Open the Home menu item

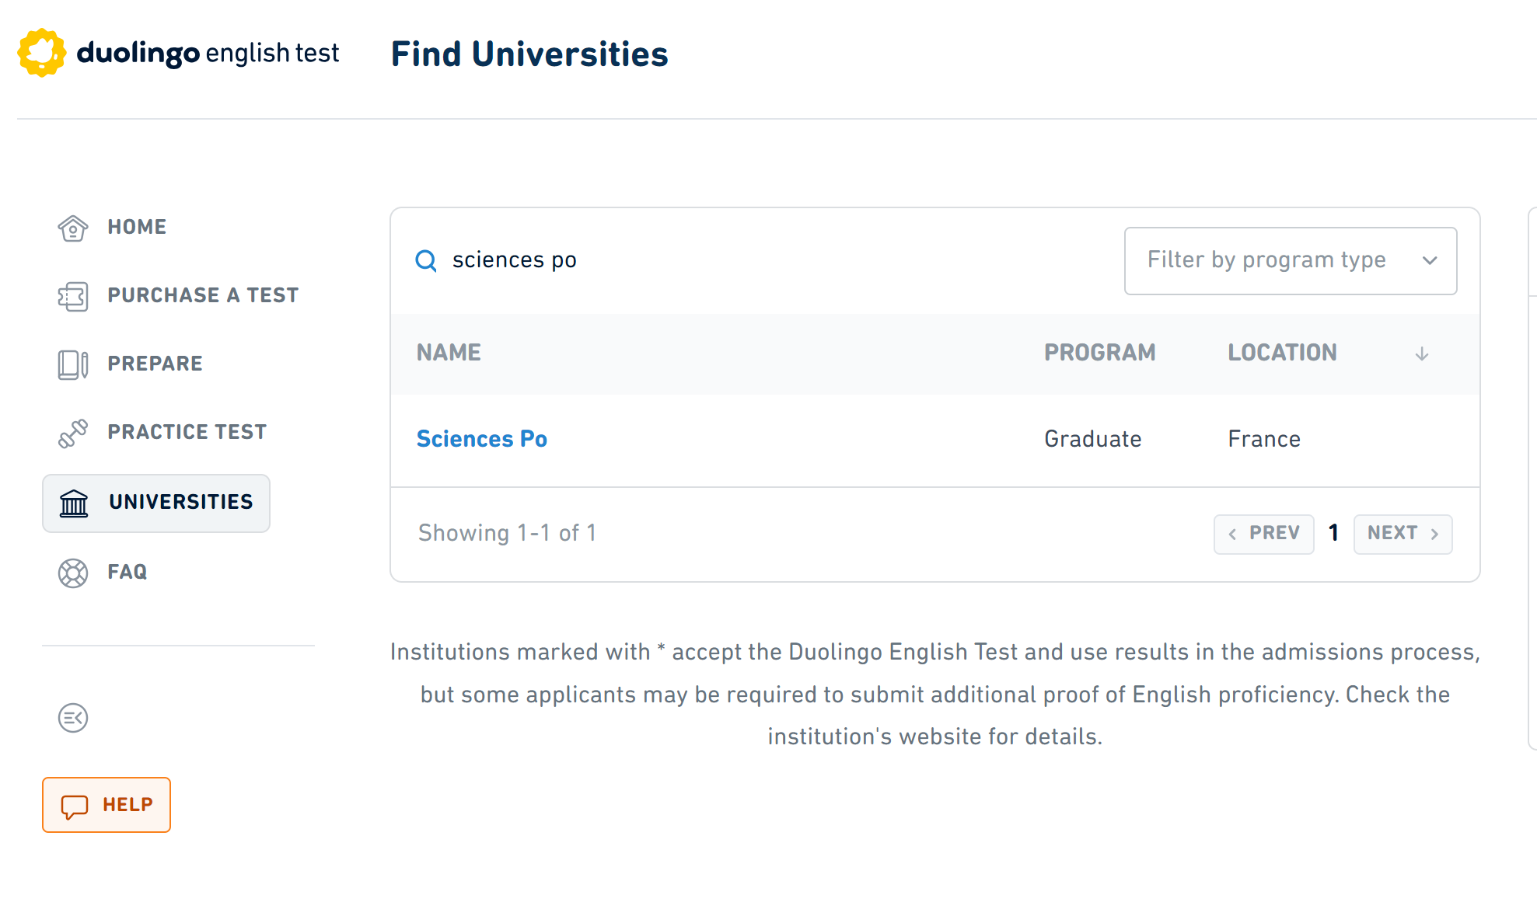tap(112, 227)
